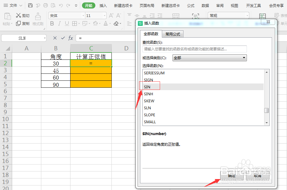Open the 开发工具 ribbon tab
Image resolution: width=287 pixels, height=190 pixels.
point(254,6)
